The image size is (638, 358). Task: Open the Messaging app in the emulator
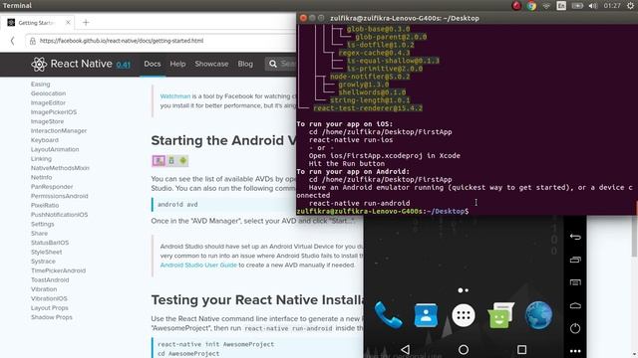500,315
